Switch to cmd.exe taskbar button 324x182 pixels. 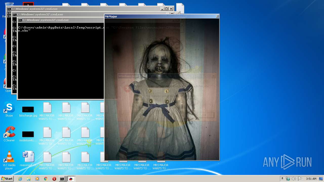coord(63,179)
